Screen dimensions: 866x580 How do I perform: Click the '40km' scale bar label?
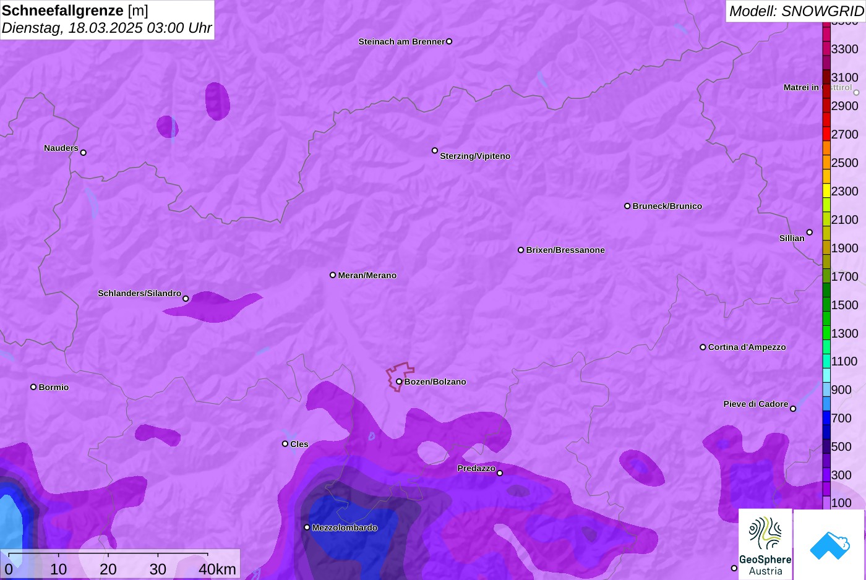click(217, 569)
